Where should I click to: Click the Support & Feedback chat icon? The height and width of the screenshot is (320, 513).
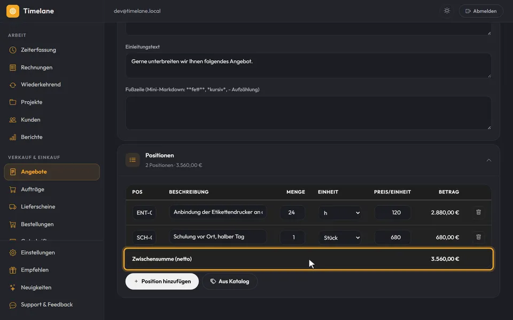[13, 305]
